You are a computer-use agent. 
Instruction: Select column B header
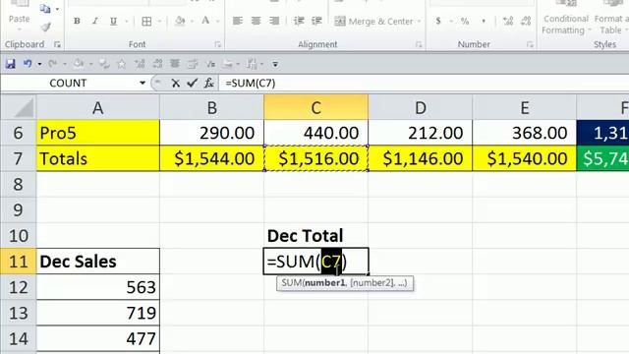[x=212, y=107]
